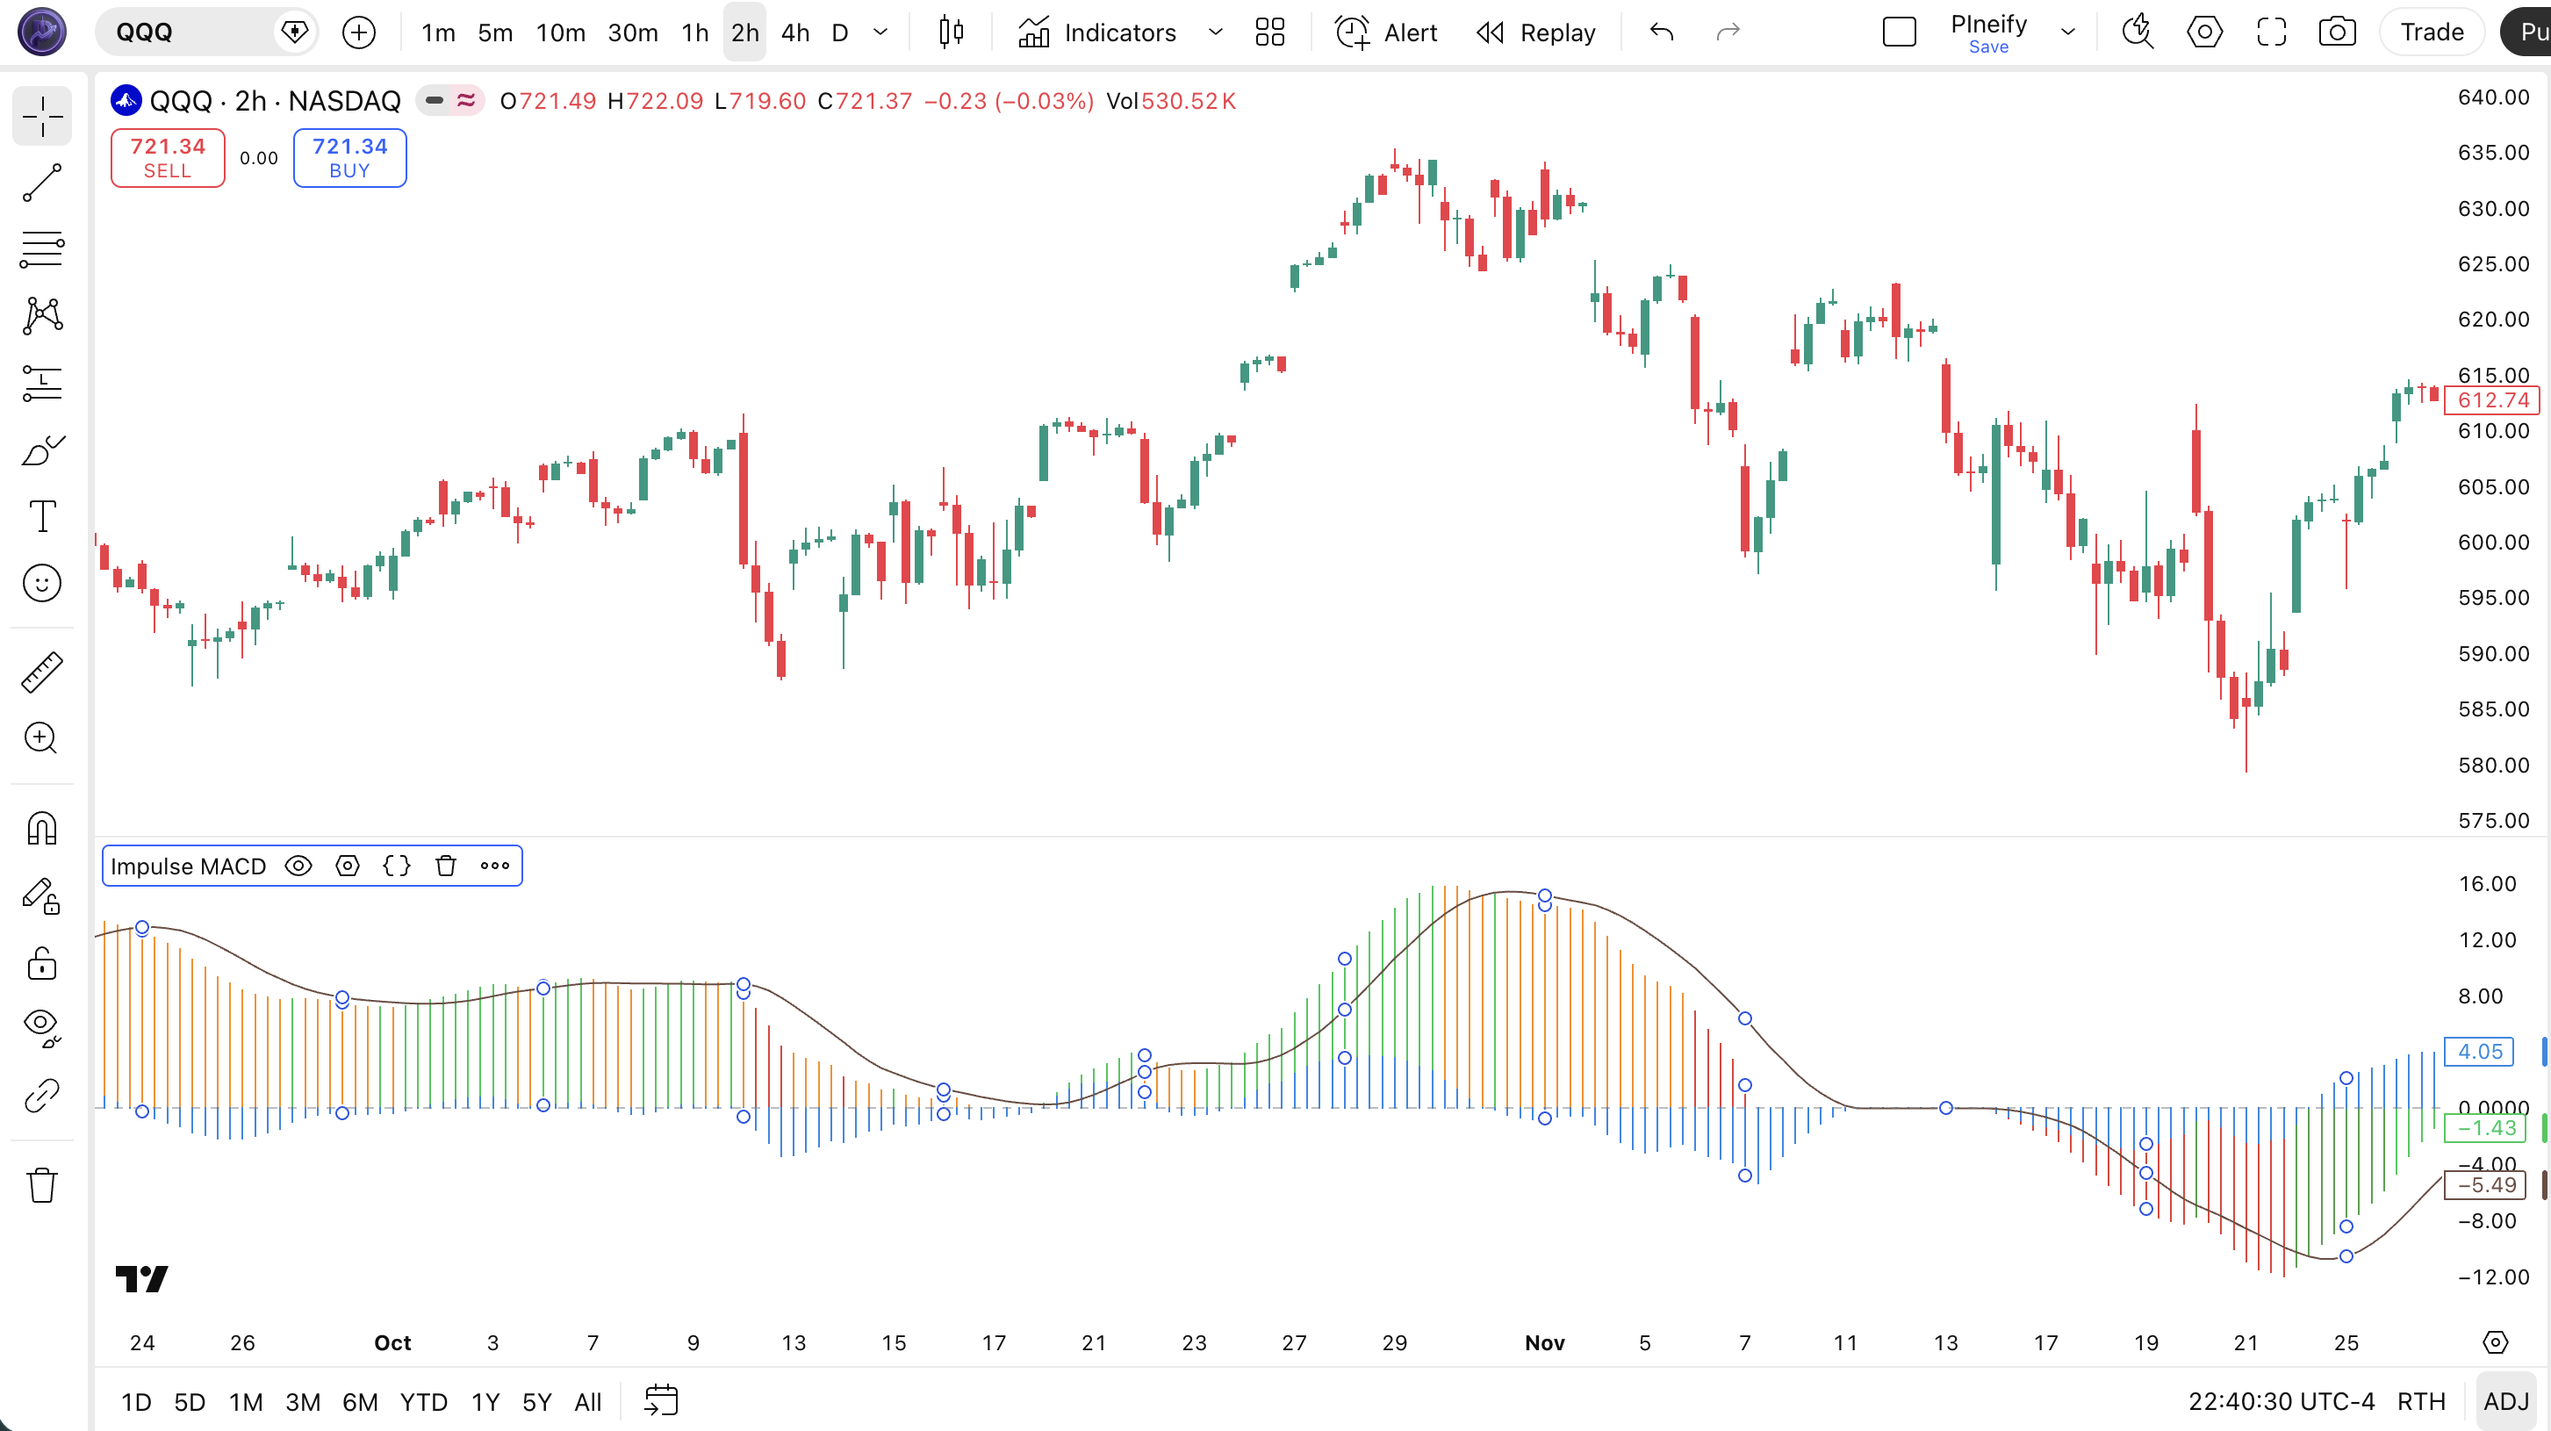
Task: Open price scale settings gear
Action: [2496, 1343]
